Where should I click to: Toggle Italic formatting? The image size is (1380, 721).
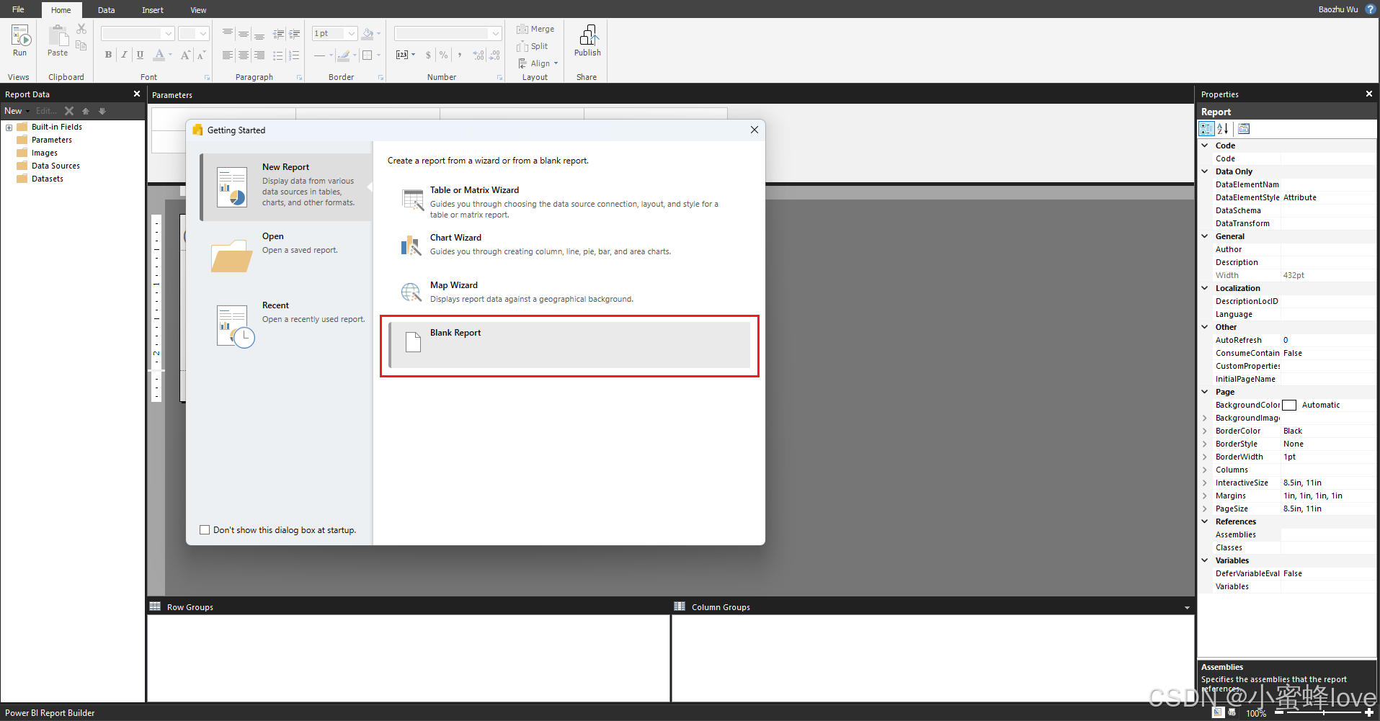[124, 55]
